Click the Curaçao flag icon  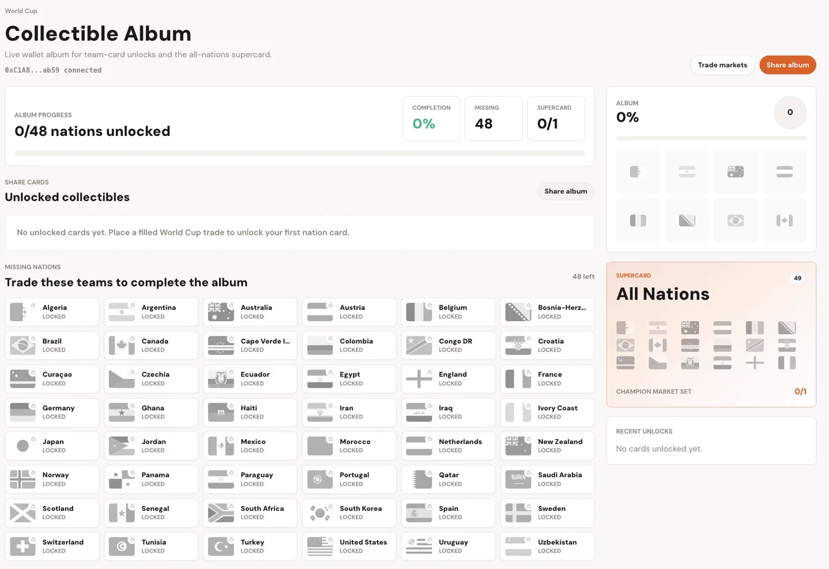23,379
